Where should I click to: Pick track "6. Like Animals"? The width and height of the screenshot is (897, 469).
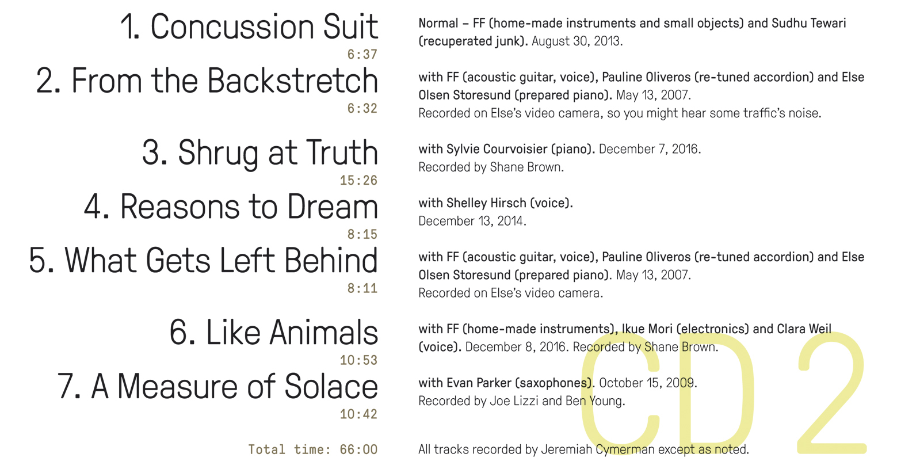pyautogui.click(x=273, y=333)
